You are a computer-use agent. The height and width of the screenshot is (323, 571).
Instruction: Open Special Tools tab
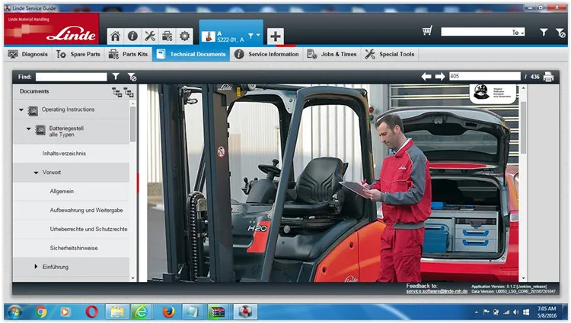click(x=390, y=54)
